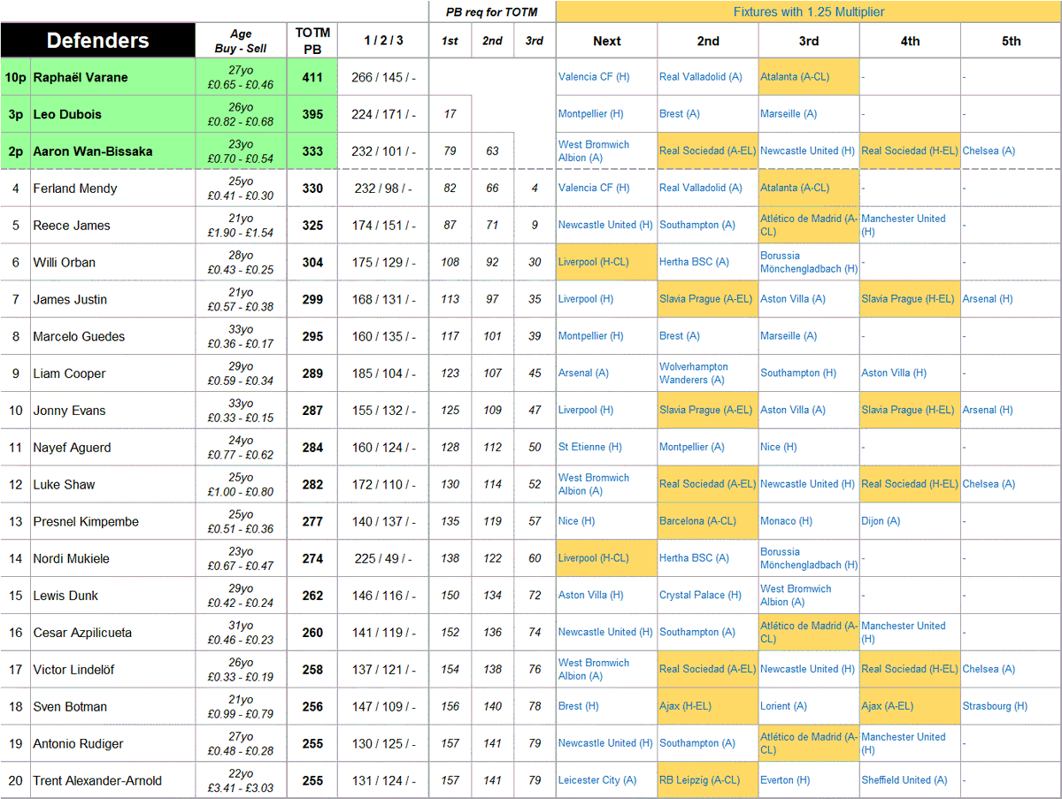
Task: Select the Next fixture column header
Action: [x=607, y=41]
